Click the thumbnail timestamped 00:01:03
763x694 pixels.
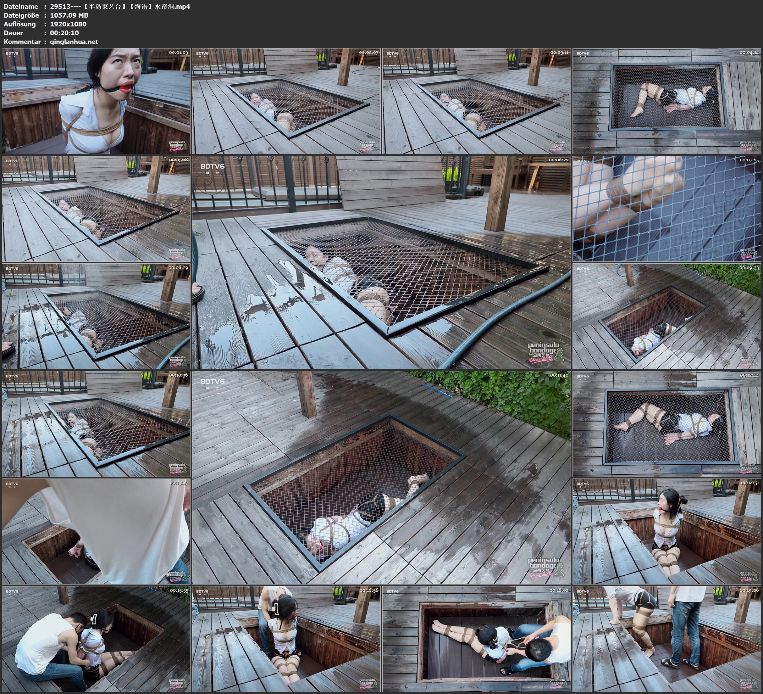click(96, 101)
